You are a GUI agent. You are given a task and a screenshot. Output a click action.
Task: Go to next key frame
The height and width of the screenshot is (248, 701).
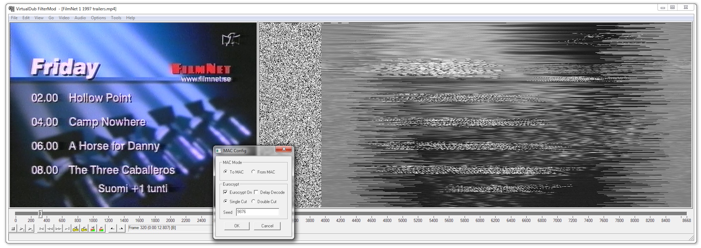(x=84, y=228)
